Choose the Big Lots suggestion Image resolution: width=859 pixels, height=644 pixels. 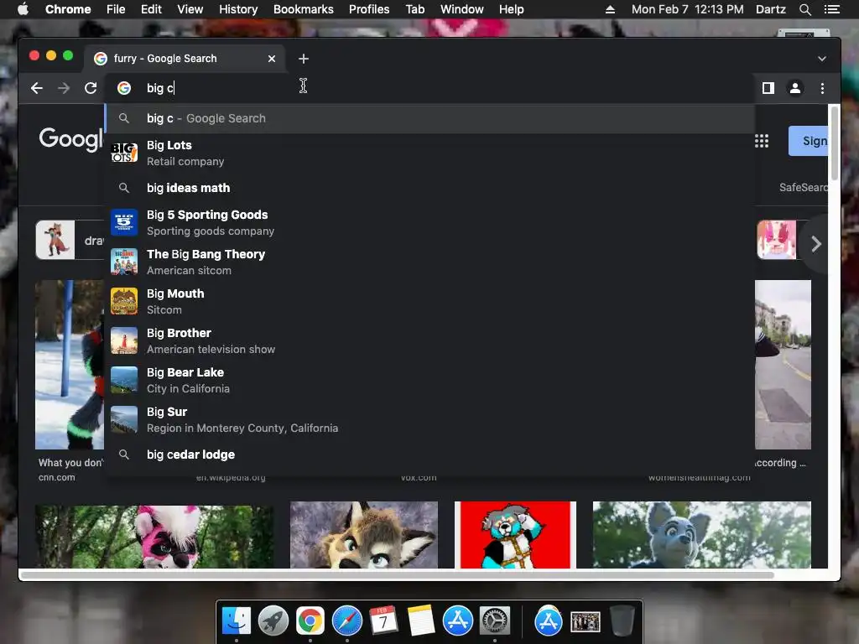click(x=429, y=153)
